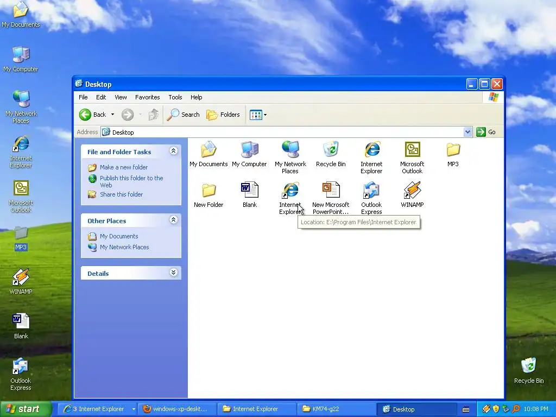Select My Computer icon on desktop wallpaper
556x417 pixels.
[21, 59]
